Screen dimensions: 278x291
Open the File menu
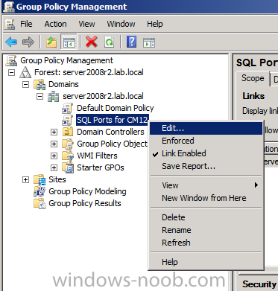(x=26, y=24)
